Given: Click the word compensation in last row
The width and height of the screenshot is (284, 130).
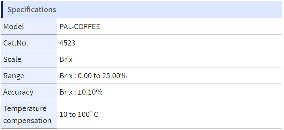Looking at the screenshot, I should [x=27, y=121].
